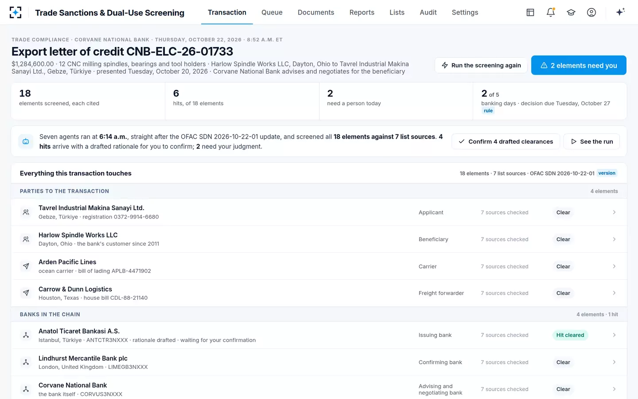The width and height of the screenshot is (638, 399).
Task: Click the Clear status for Lindhurst Mercantile Bank
Action: (x=563, y=362)
